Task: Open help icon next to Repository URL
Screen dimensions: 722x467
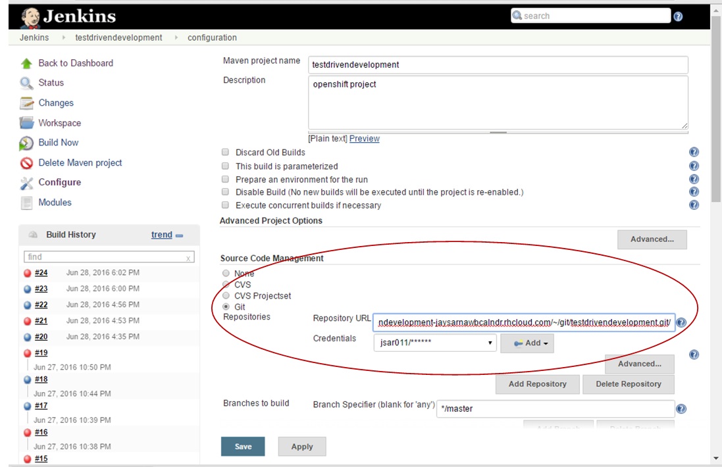Action: pos(681,323)
